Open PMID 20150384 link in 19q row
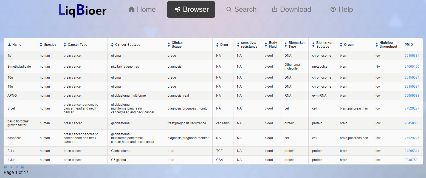This screenshot has height=178, width=426. point(412,87)
